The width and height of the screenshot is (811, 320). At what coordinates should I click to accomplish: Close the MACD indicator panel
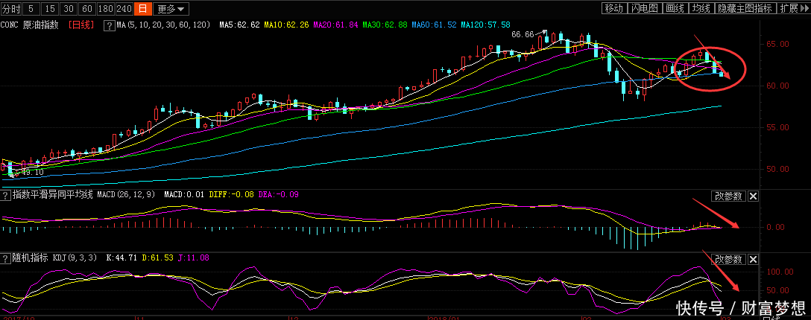pyautogui.click(x=753, y=196)
